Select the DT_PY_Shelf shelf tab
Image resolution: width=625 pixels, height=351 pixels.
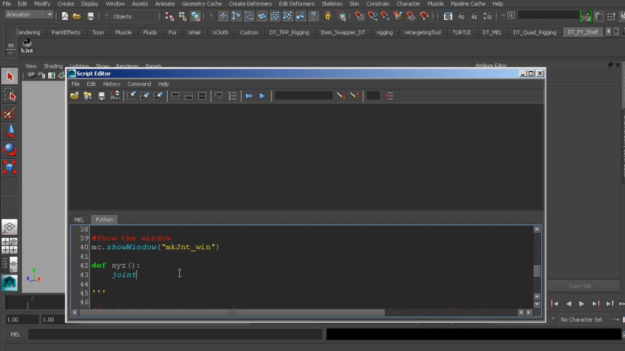(x=582, y=32)
